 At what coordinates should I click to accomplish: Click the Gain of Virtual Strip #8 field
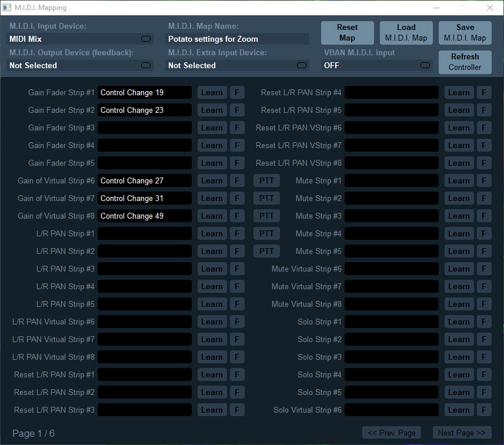pyautogui.click(x=145, y=216)
